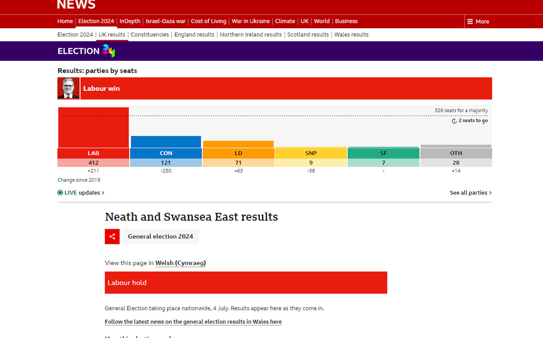Viewport: 543px width, 338px height.
Task: Open England results tab
Action: point(194,34)
